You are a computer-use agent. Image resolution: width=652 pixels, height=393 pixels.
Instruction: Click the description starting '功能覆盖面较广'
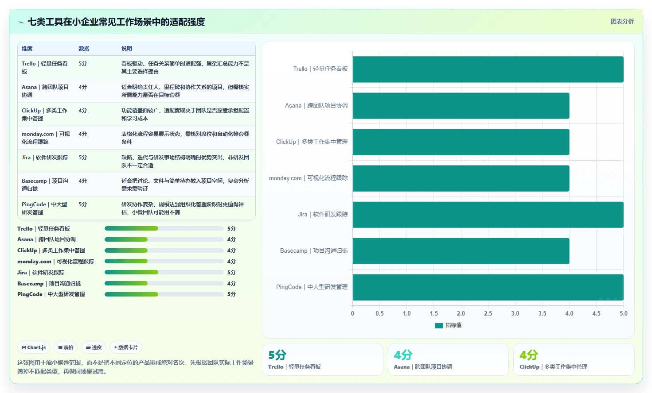tap(185, 115)
